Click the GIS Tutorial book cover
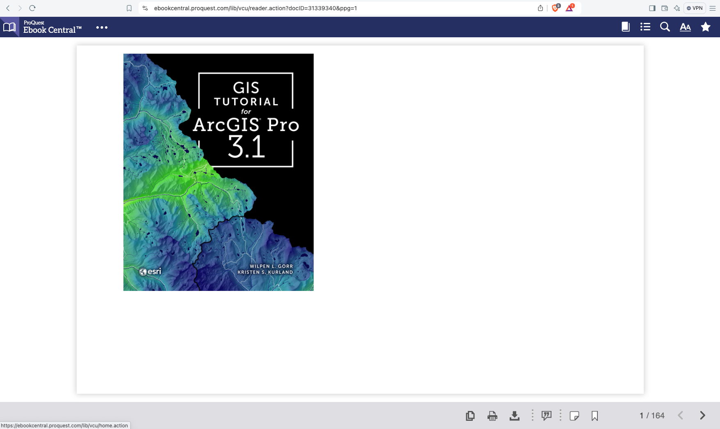The image size is (720, 429). (x=219, y=172)
